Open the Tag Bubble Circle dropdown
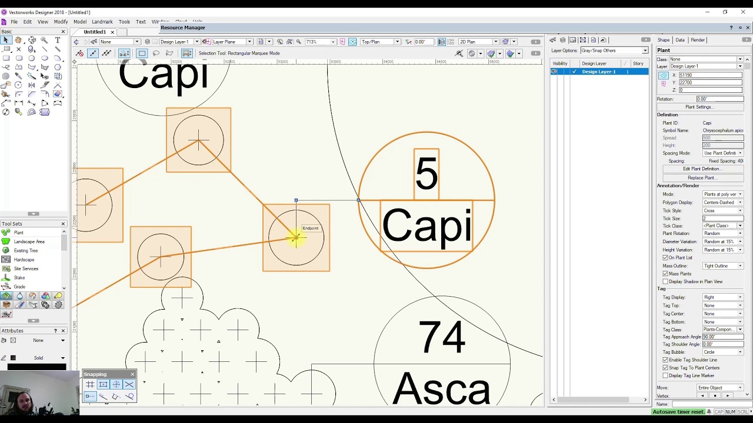This screenshot has height=423, width=753. coord(723,352)
